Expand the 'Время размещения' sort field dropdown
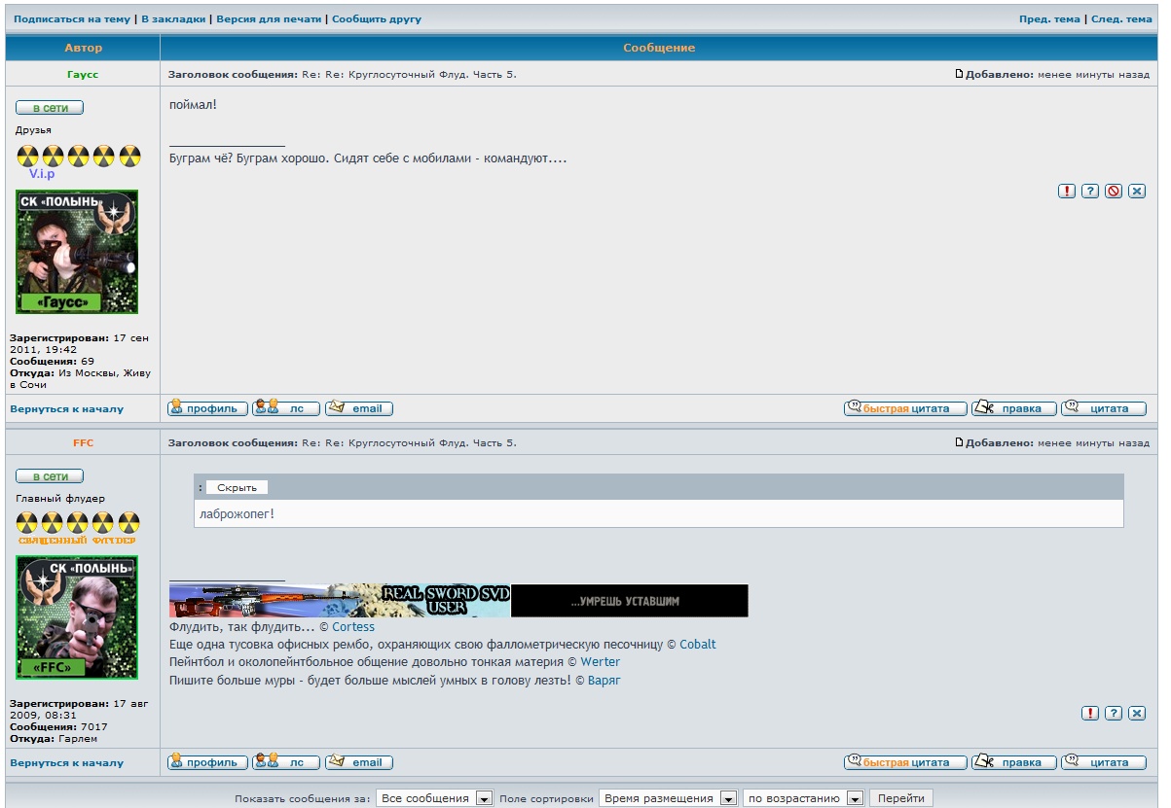Viewport: 1171px width, 808px height. (x=669, y=798)
